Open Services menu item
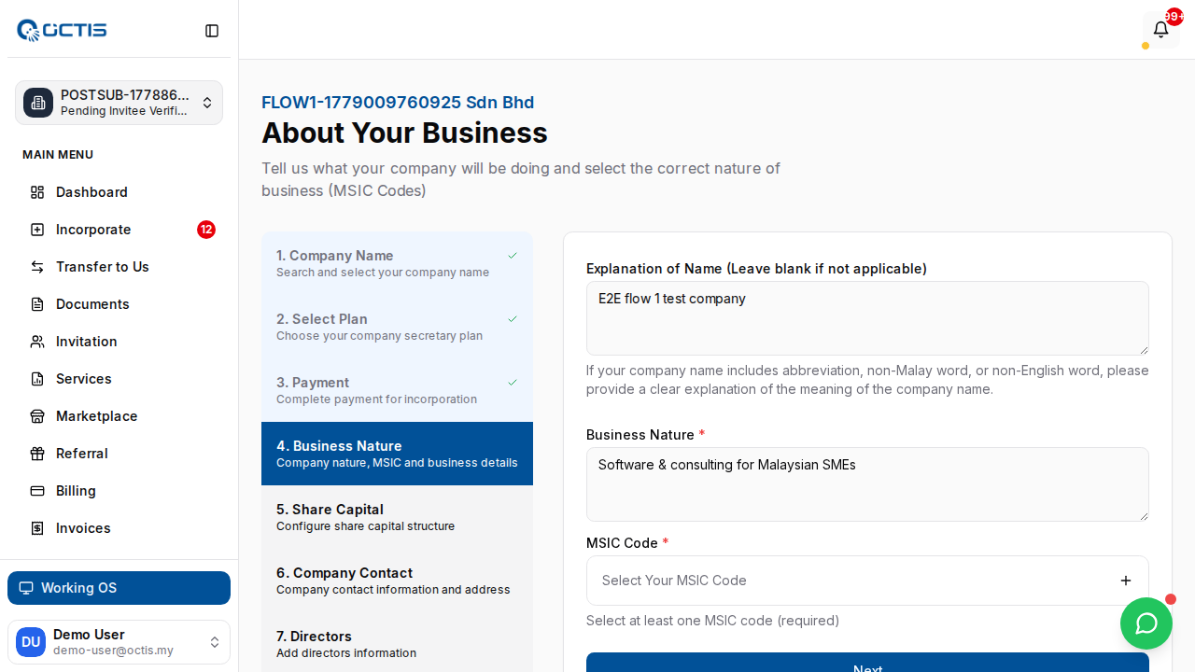Image resolution: width=1195 pixels, height=672 pixels. (x=119, y=379)
